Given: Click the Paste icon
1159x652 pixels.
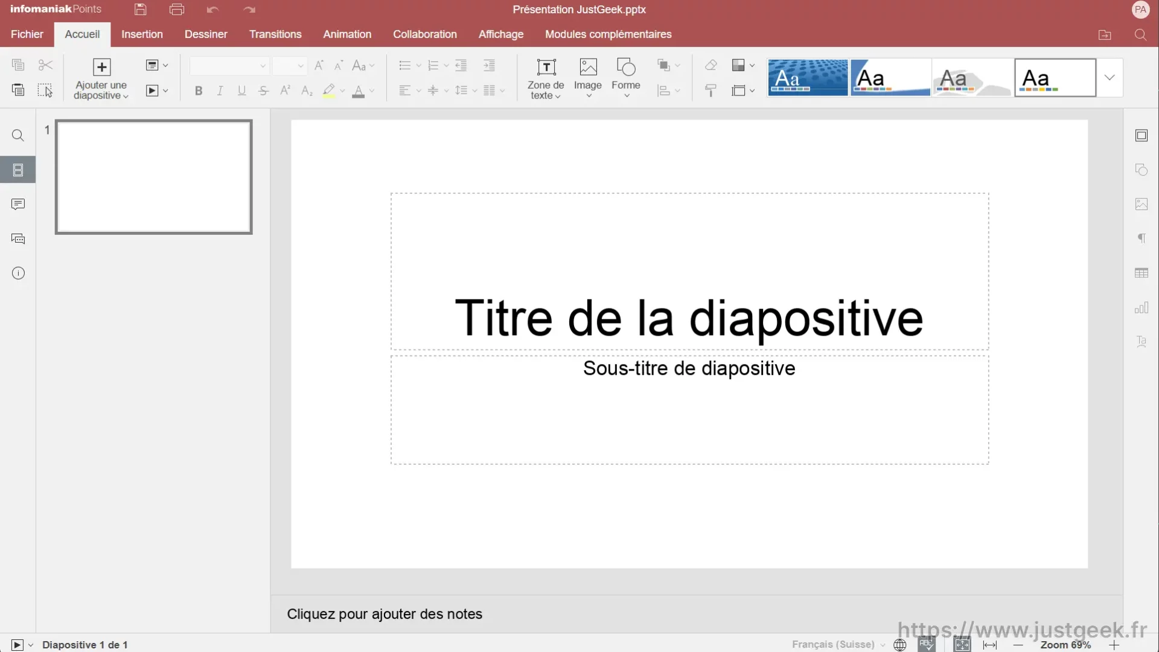Looking at the screenshot, I should pos(18,91).
